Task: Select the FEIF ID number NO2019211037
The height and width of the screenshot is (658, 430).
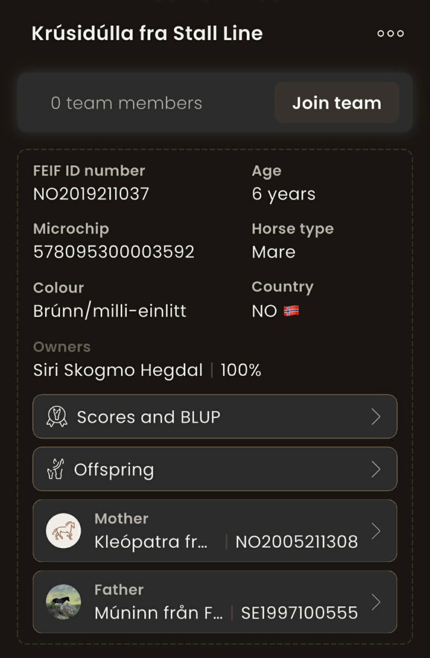Action: [x=91, y=194]
